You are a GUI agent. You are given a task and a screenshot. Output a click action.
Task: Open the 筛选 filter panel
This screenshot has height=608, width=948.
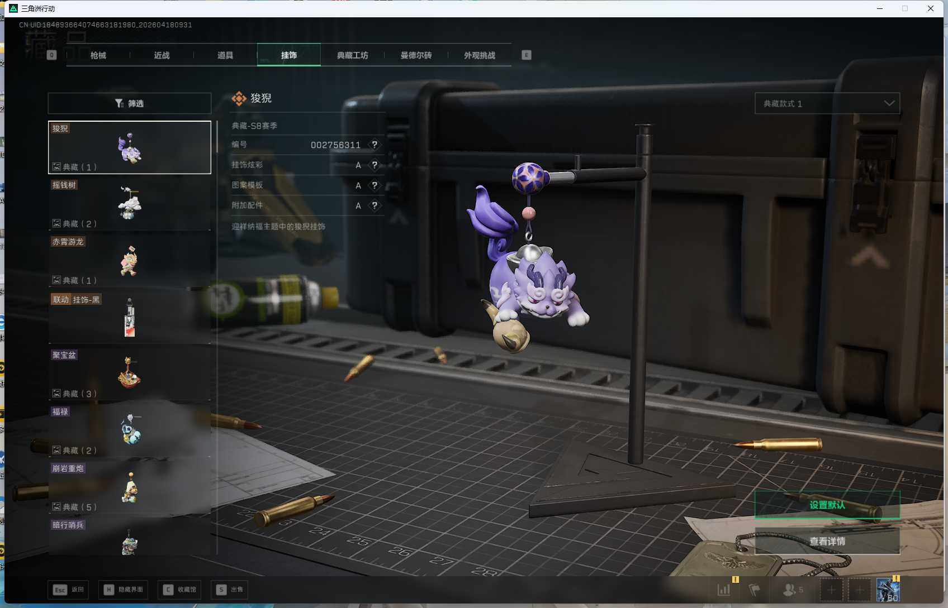click(x=130, y=103)
